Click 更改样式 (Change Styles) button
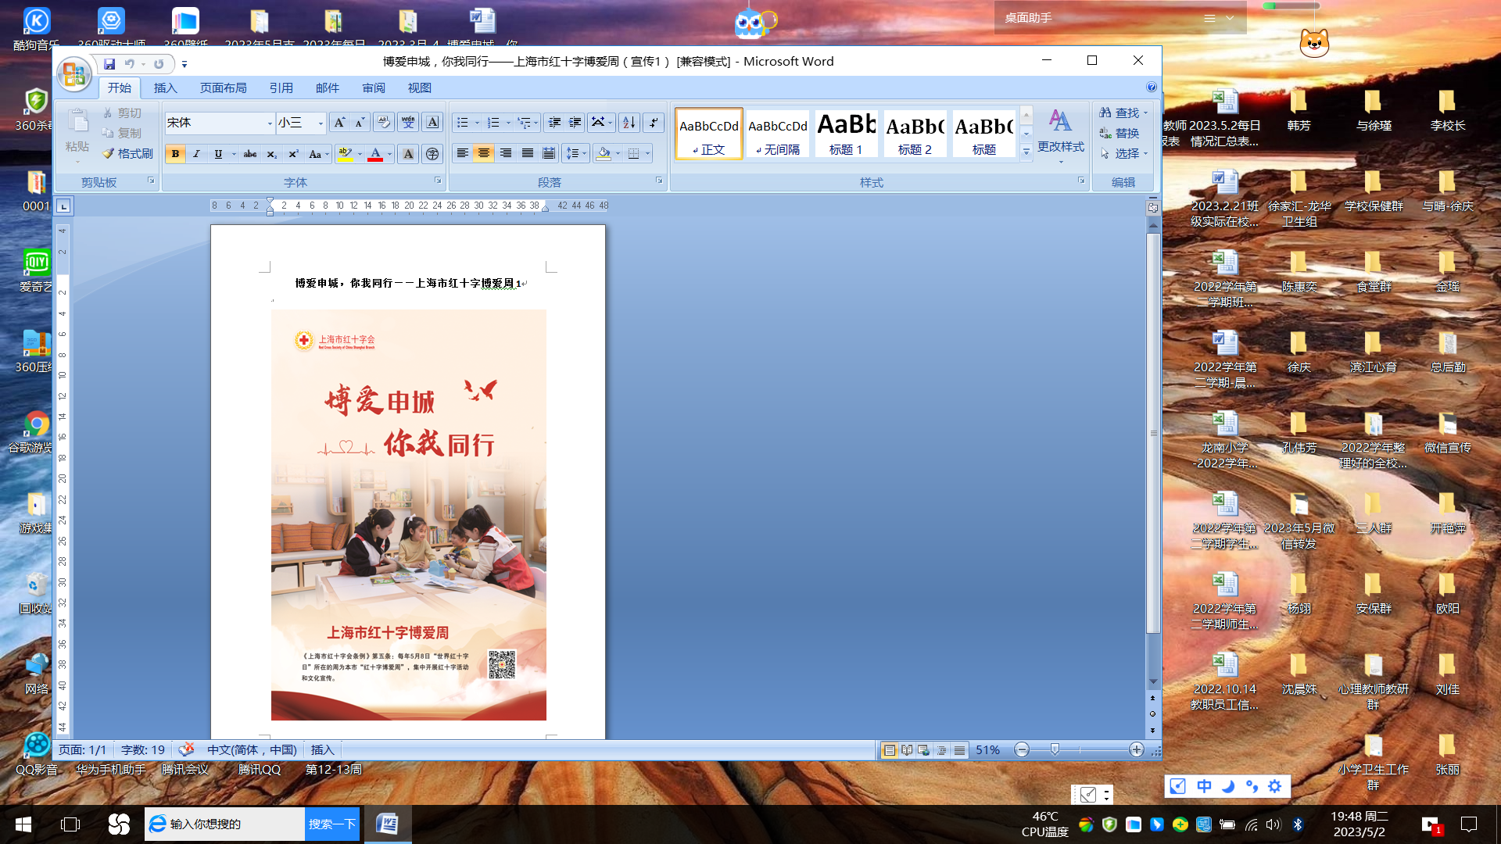Viewport: 1501px width, 844px height. click(1061, 136)
